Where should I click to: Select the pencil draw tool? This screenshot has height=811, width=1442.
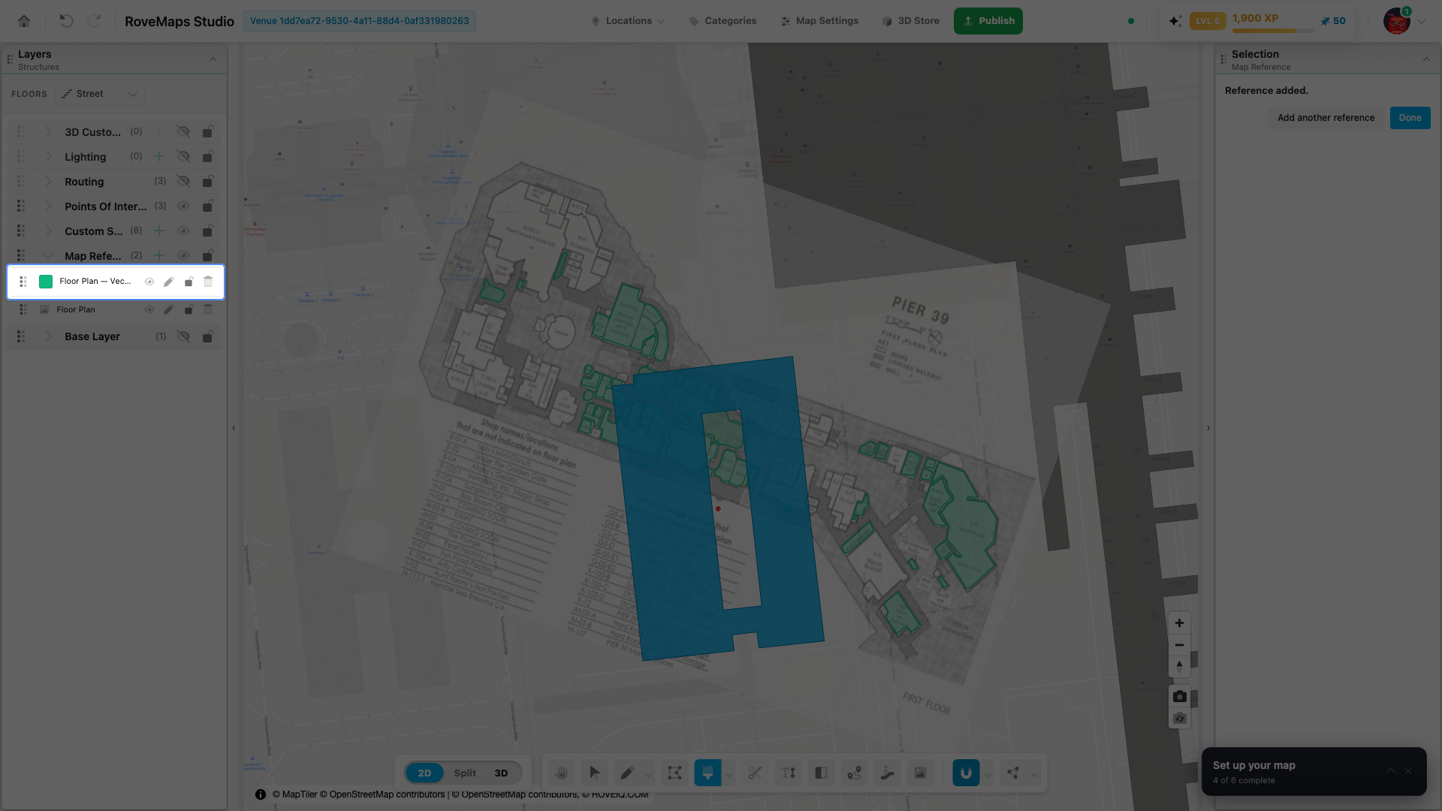(627, 773)
